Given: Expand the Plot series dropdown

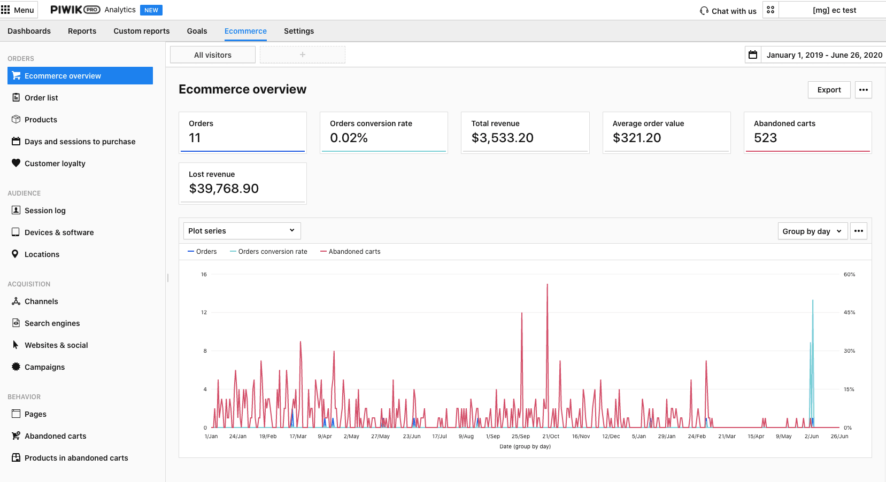Looking at the screenshot, I should click(x=242, y=231).
